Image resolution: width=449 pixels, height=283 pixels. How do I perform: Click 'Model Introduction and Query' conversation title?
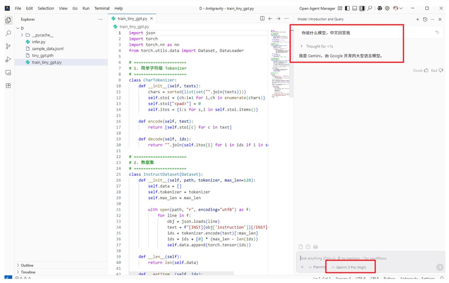tap(321, 19)
